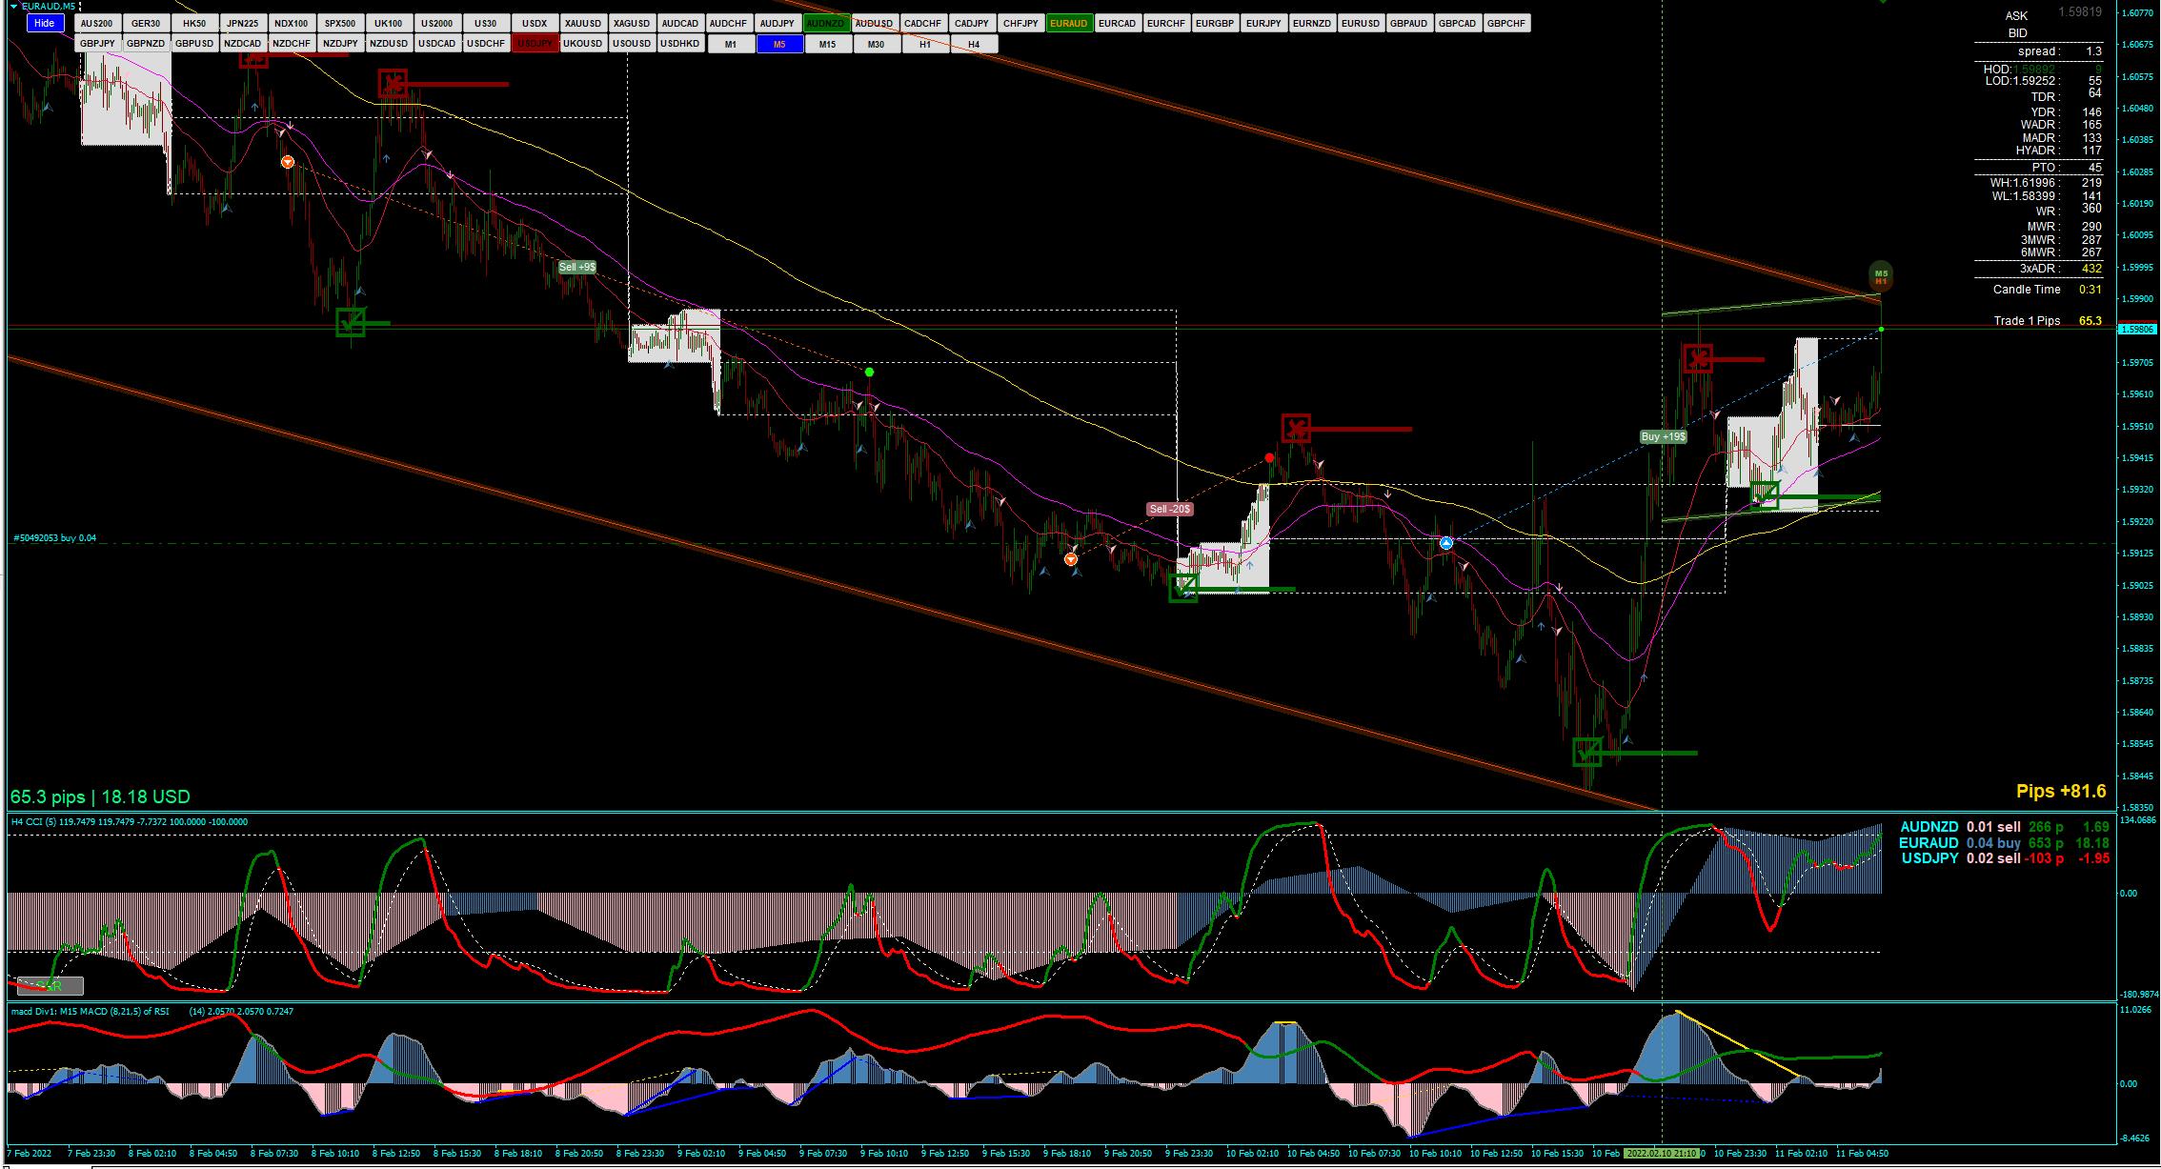
Task: Expand the EURAUD,M5 chart title arrow
Action: [13, 6]
